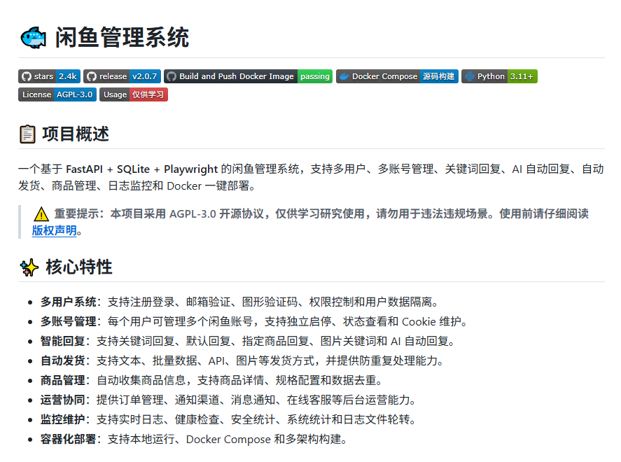Click the word 'Cookie' in 多账号管理 bullet

(x=419, y=321)
